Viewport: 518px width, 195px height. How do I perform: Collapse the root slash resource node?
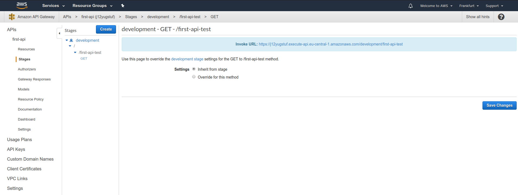click(x=70, y=46)
